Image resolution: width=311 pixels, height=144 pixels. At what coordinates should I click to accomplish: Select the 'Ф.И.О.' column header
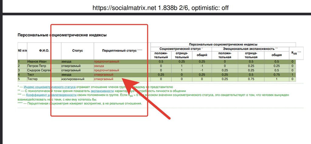coord(44,51)
